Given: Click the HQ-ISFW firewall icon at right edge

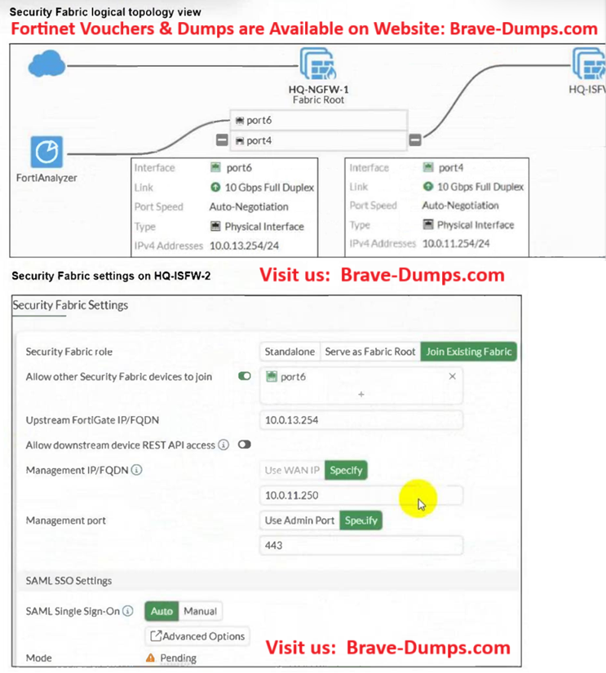Looking at the screenshot, I should coord(589,63).
